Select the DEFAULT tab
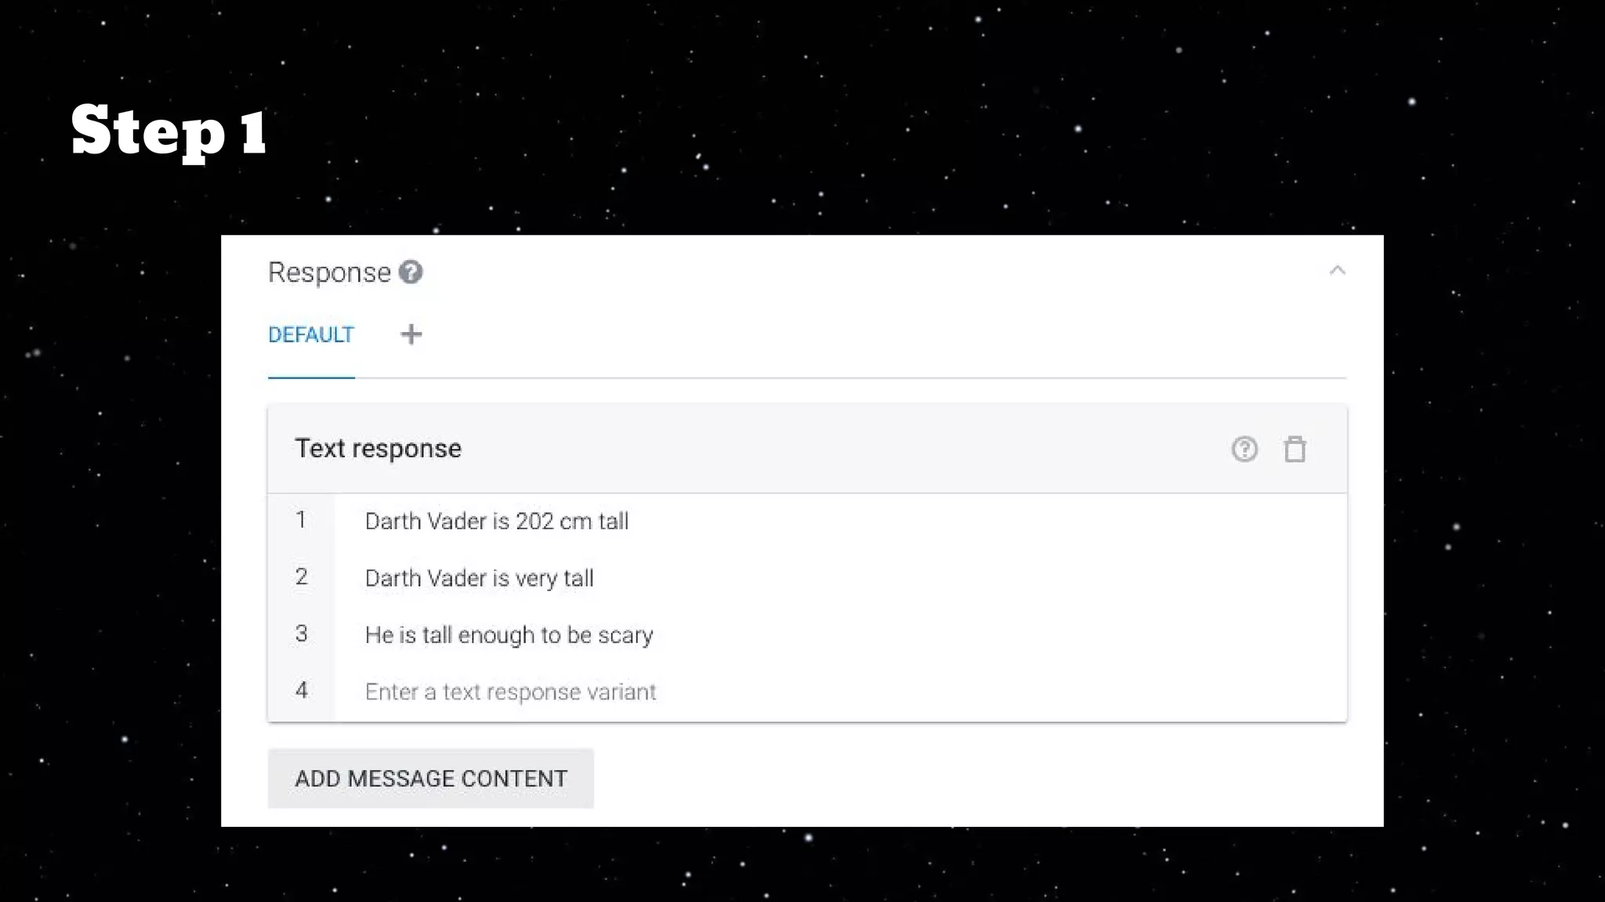Image resolution: width=1605 pixels, height=902 pixels. click(311, 335)
